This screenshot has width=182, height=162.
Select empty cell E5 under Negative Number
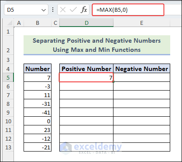pyautogui.click(x=142, y=78)
